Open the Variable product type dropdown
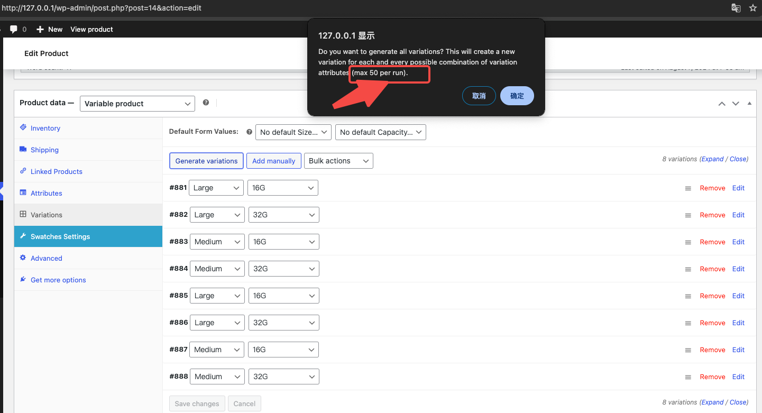This screenshot has height=413, width=762. tap(137, 104)
